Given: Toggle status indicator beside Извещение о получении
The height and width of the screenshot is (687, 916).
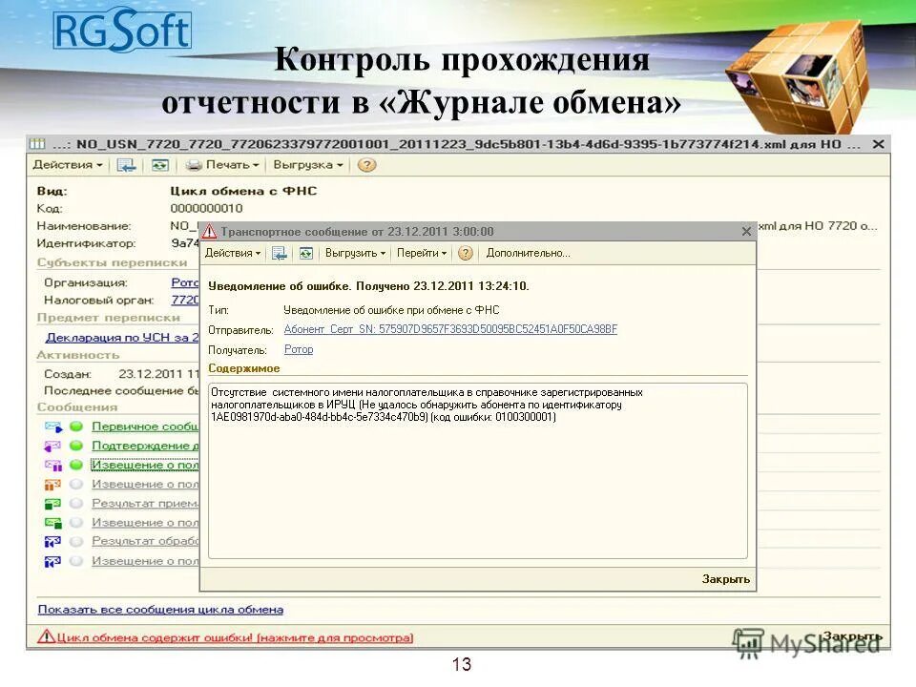Looking at the screenshot, I should pos(76,465).
